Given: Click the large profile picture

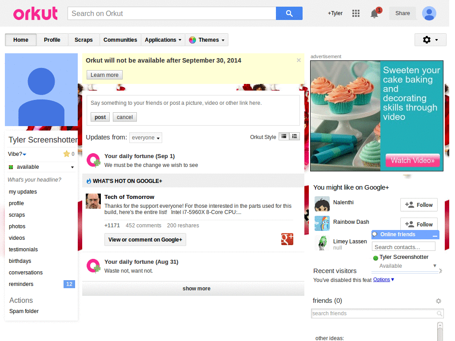Looking at the screenshot, I should (x=41, y=90).
